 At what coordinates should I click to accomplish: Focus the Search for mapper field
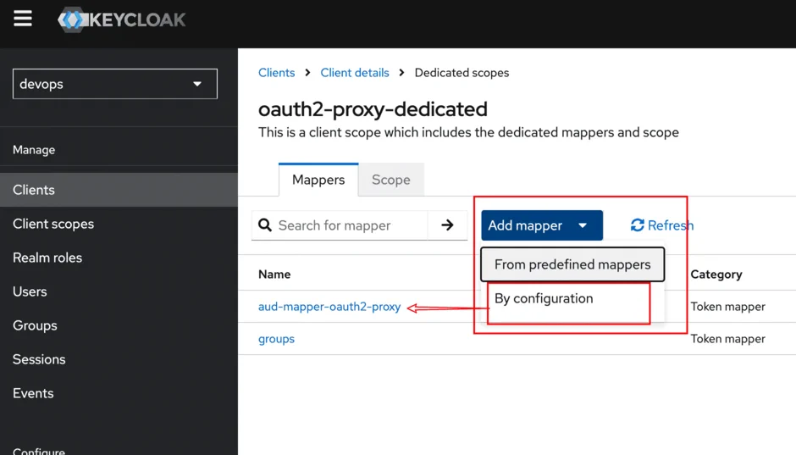(x=349, y=225)
